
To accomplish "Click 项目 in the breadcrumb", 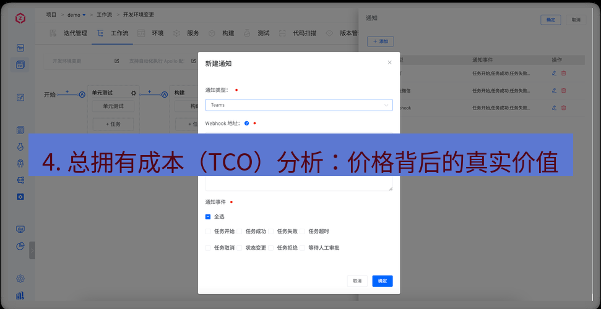I will (51, 15).
